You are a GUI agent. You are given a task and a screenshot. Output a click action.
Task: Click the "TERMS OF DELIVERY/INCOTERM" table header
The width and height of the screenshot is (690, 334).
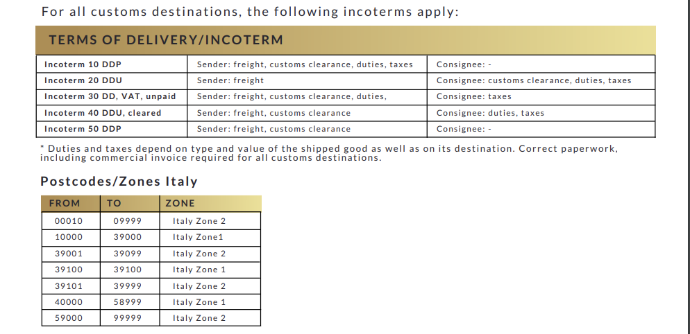click(166, 39)
